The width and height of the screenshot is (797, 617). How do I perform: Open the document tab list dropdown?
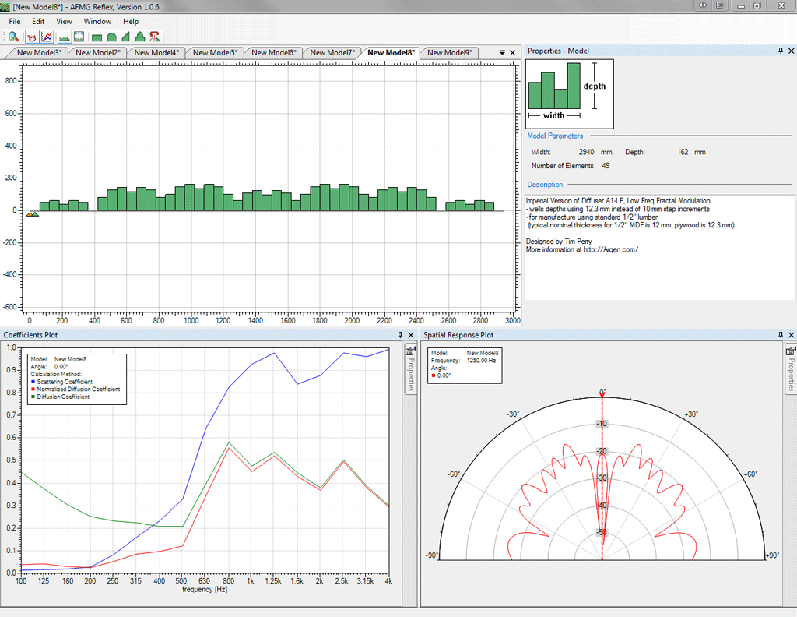tap(502, 52)
